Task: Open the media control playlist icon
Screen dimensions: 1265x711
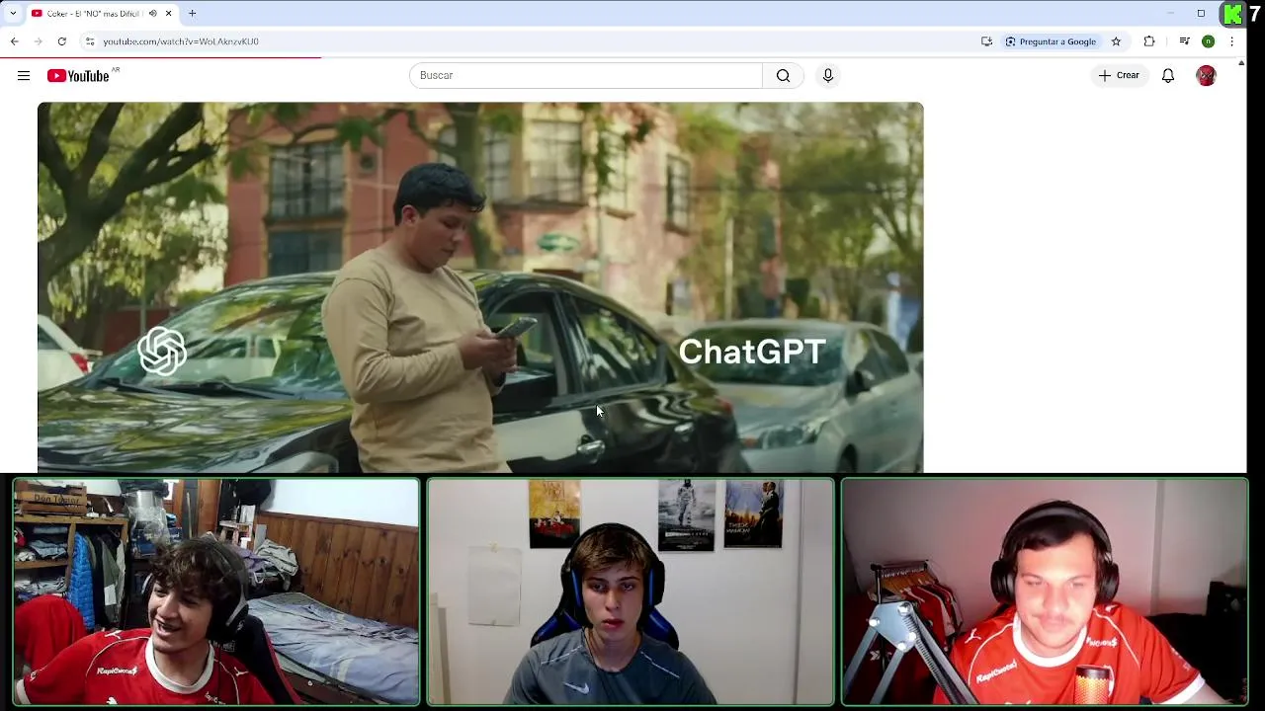Action: pyautogui.click(x=1184, y=41)
